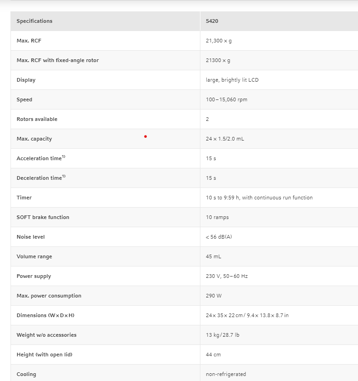
Task: Click the Max. RCF with fixed-angle rotor label
Action: point(58,60)
